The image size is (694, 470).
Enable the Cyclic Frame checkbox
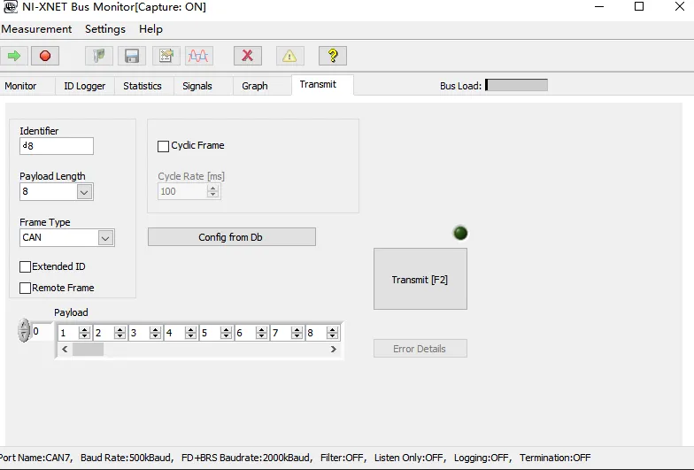[163, 146]
